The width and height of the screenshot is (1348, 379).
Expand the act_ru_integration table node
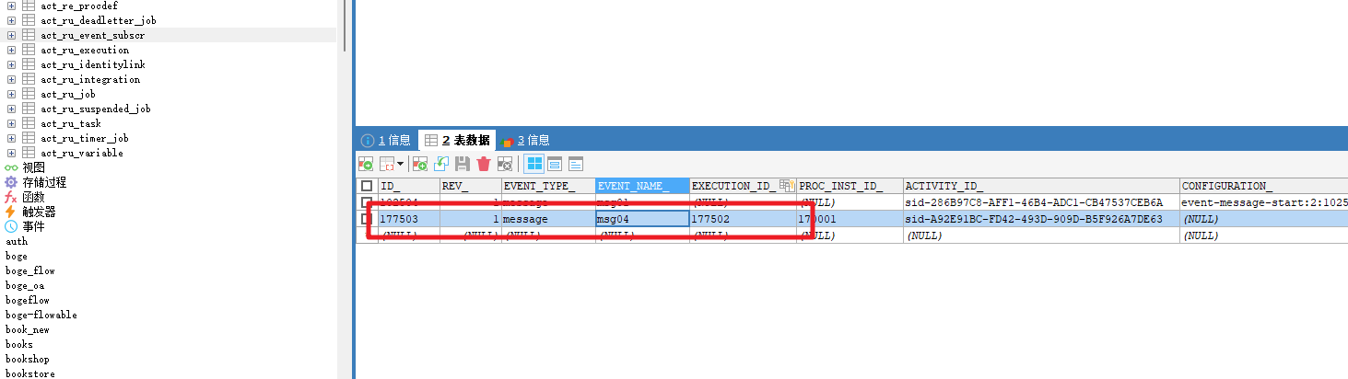(x=11, y=79)
